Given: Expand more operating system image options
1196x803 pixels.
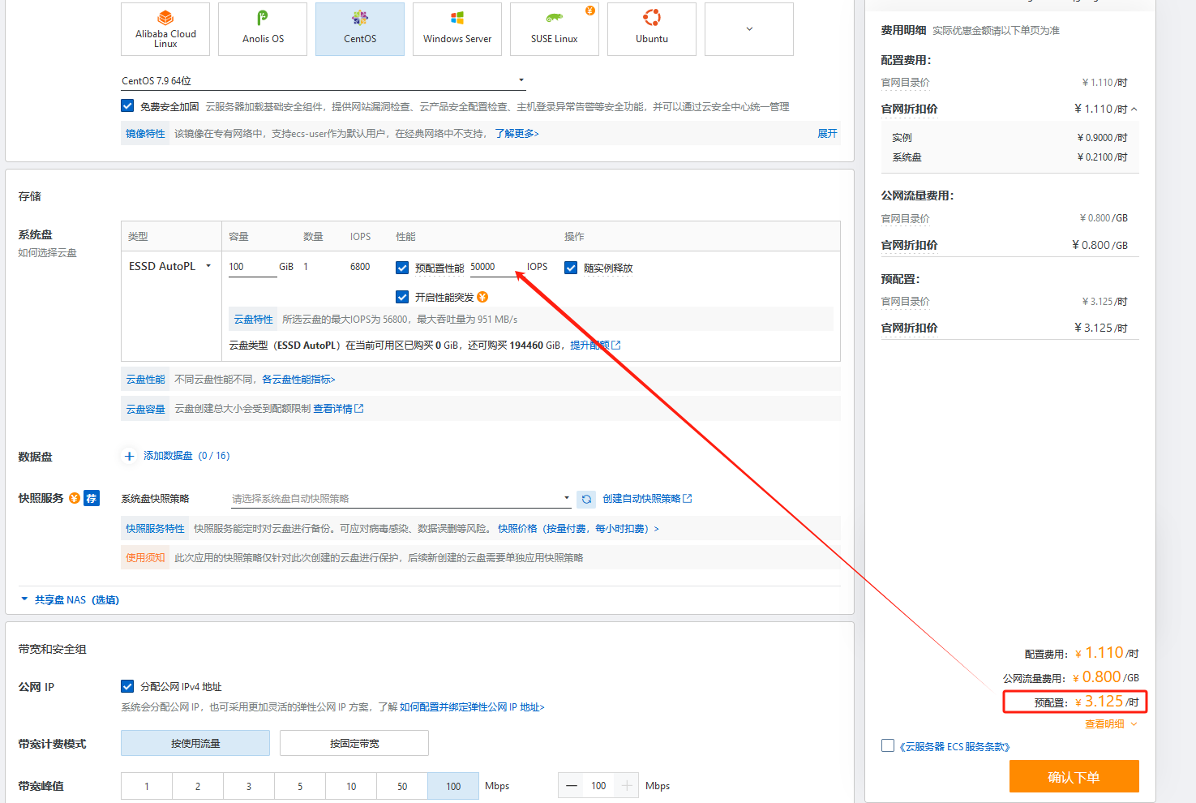Looking at the screenshot, I should 749,29.
